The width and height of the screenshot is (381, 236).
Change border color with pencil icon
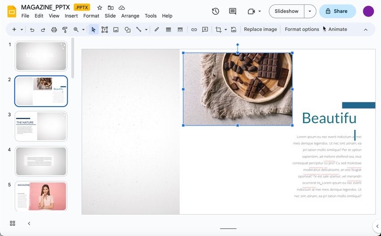pyautogui.click(x=157, y=30)
